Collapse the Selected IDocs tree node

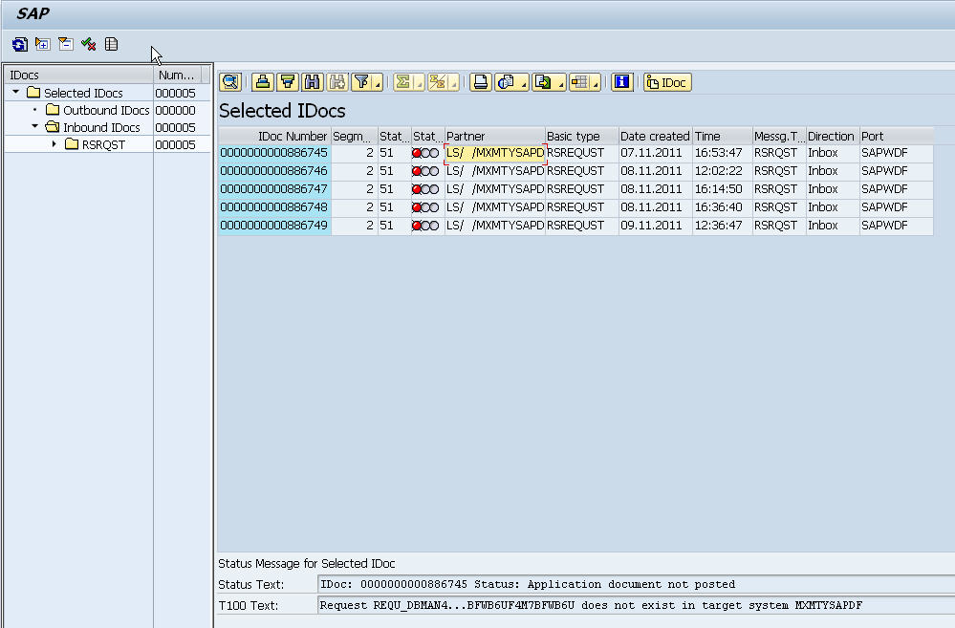(x=16, y=93)
